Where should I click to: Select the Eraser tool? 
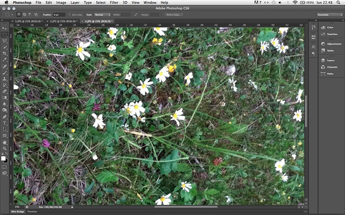coord(4,91)
